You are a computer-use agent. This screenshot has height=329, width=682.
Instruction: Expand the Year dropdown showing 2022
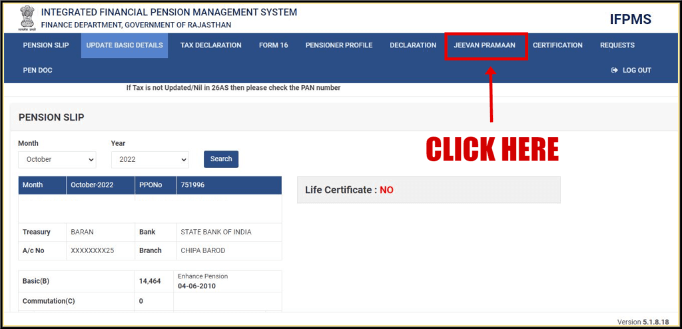(150, 160)
